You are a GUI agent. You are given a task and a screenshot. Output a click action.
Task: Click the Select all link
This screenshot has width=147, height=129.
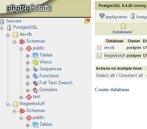[x=105, y=75]
